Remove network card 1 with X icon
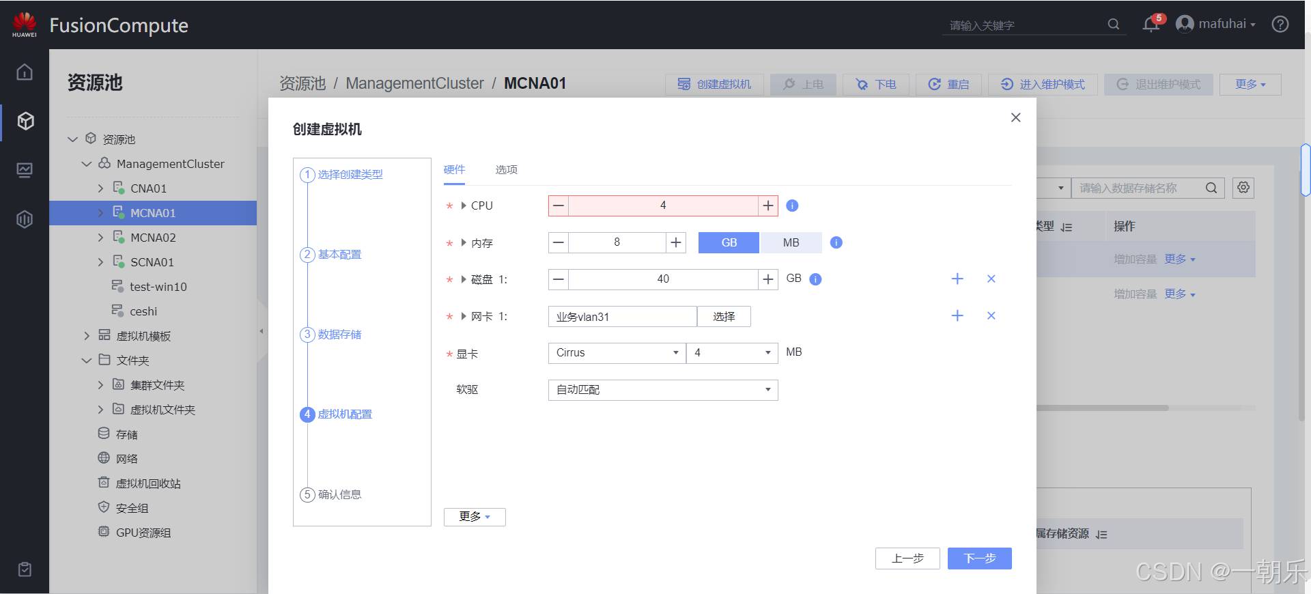Image resolution: width=1311 pixels, height=594 pixels. 991,315
